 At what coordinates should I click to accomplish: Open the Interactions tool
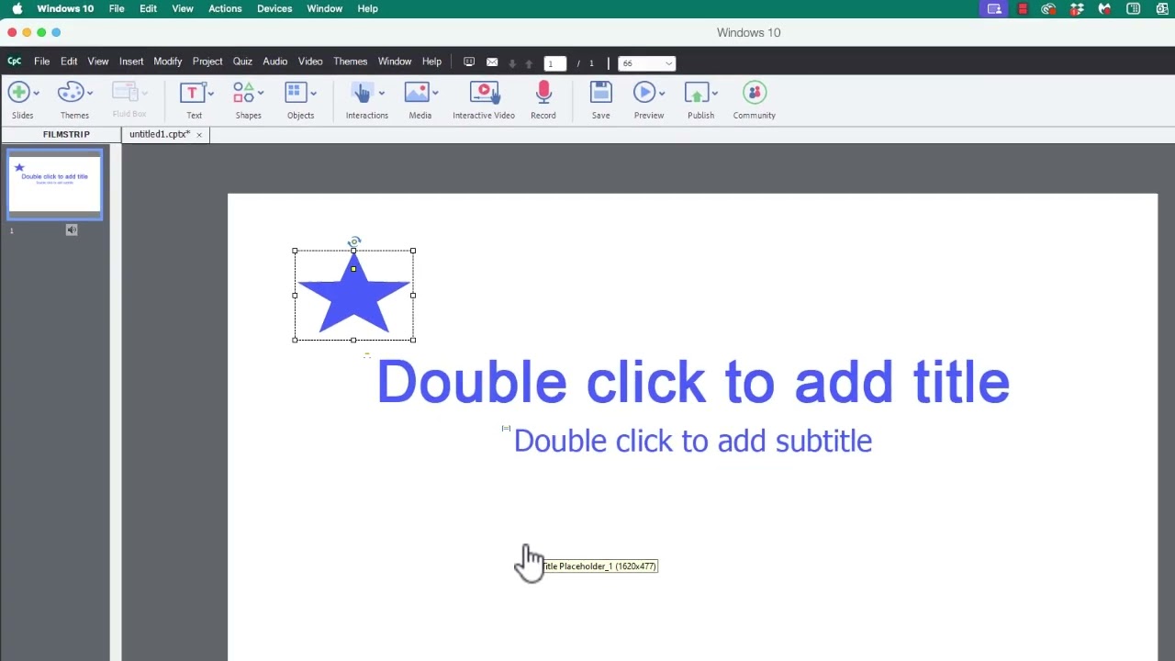362,92
